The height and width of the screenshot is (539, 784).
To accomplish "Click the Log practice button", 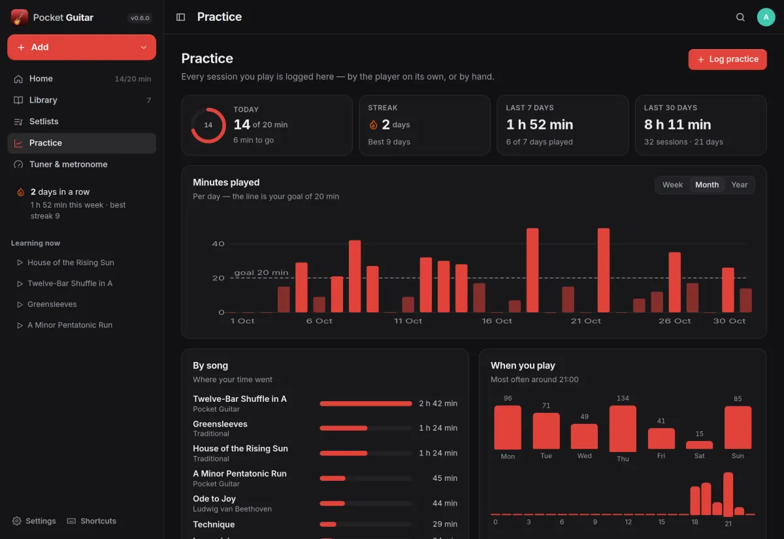I will coord(727,59).
